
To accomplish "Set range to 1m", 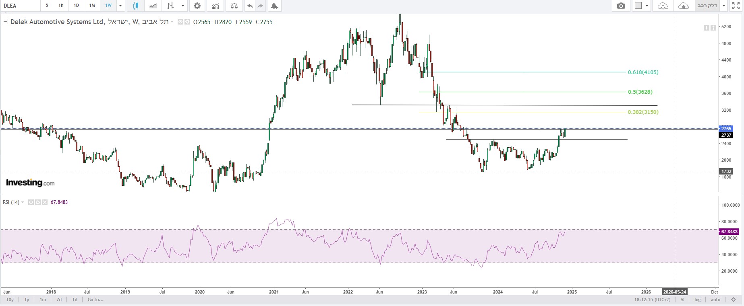I will coord(43,300).
